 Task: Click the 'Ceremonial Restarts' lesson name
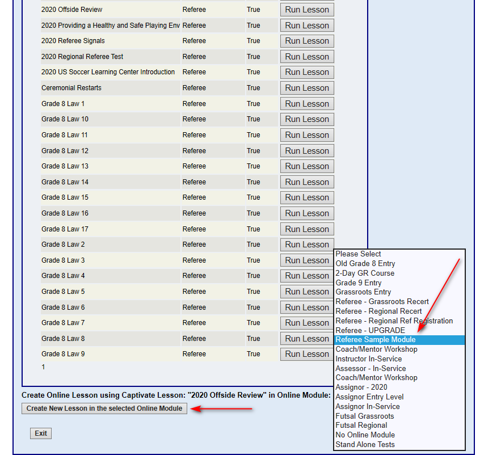pos(71,88)
